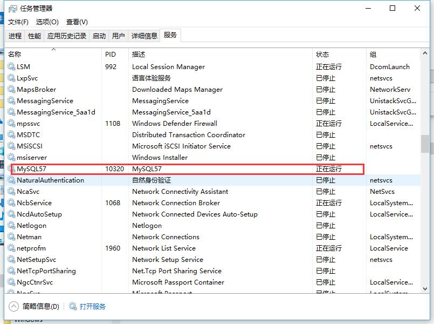Open the 文件(F) menu
Screen dimensions: 434x324
pyautogui.click(x=18, y=22)
